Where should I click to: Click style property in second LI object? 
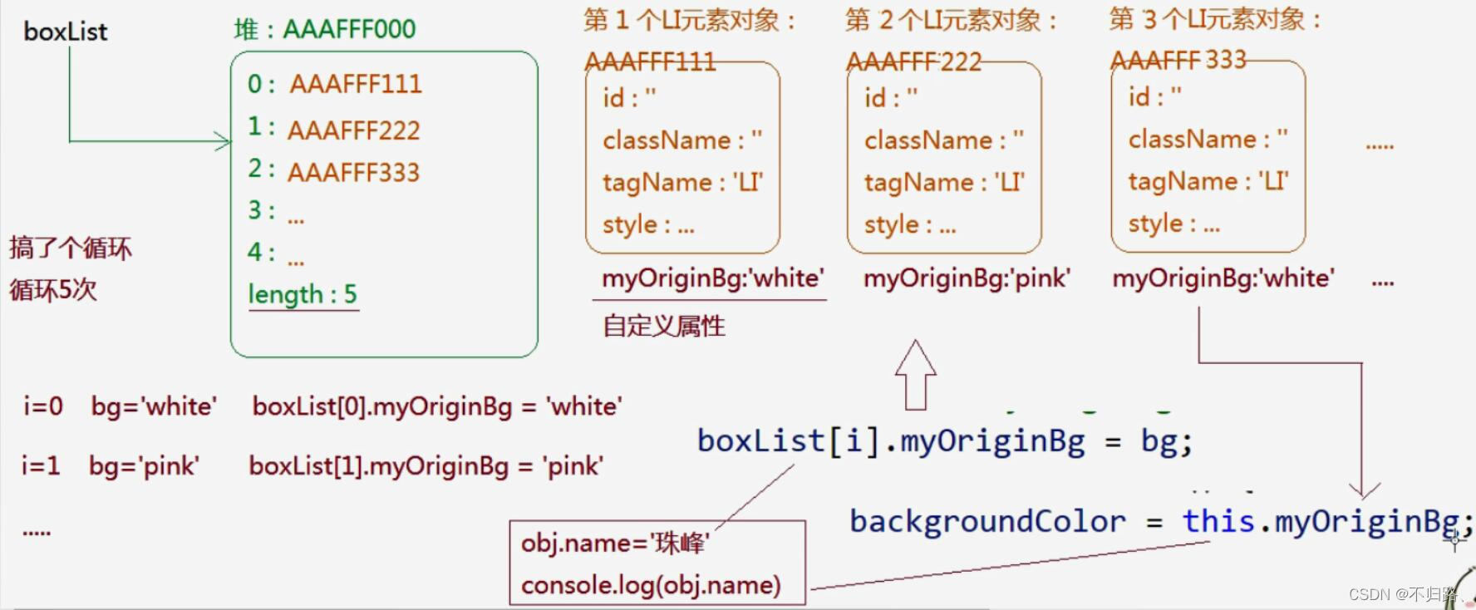click(910, 224)
